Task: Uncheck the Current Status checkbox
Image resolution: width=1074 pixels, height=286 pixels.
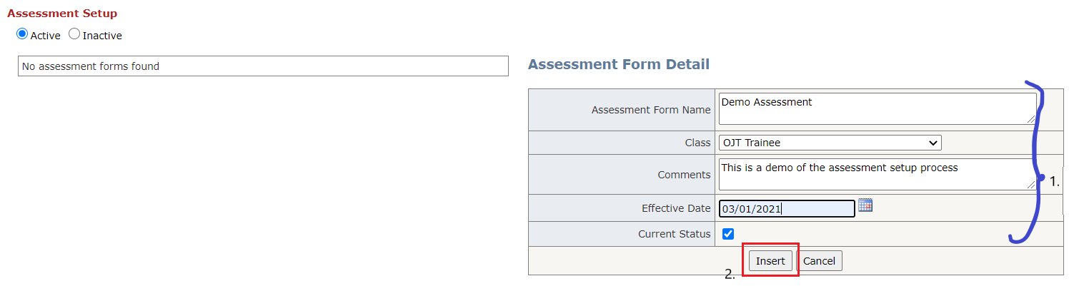Action: pos(728,234)
